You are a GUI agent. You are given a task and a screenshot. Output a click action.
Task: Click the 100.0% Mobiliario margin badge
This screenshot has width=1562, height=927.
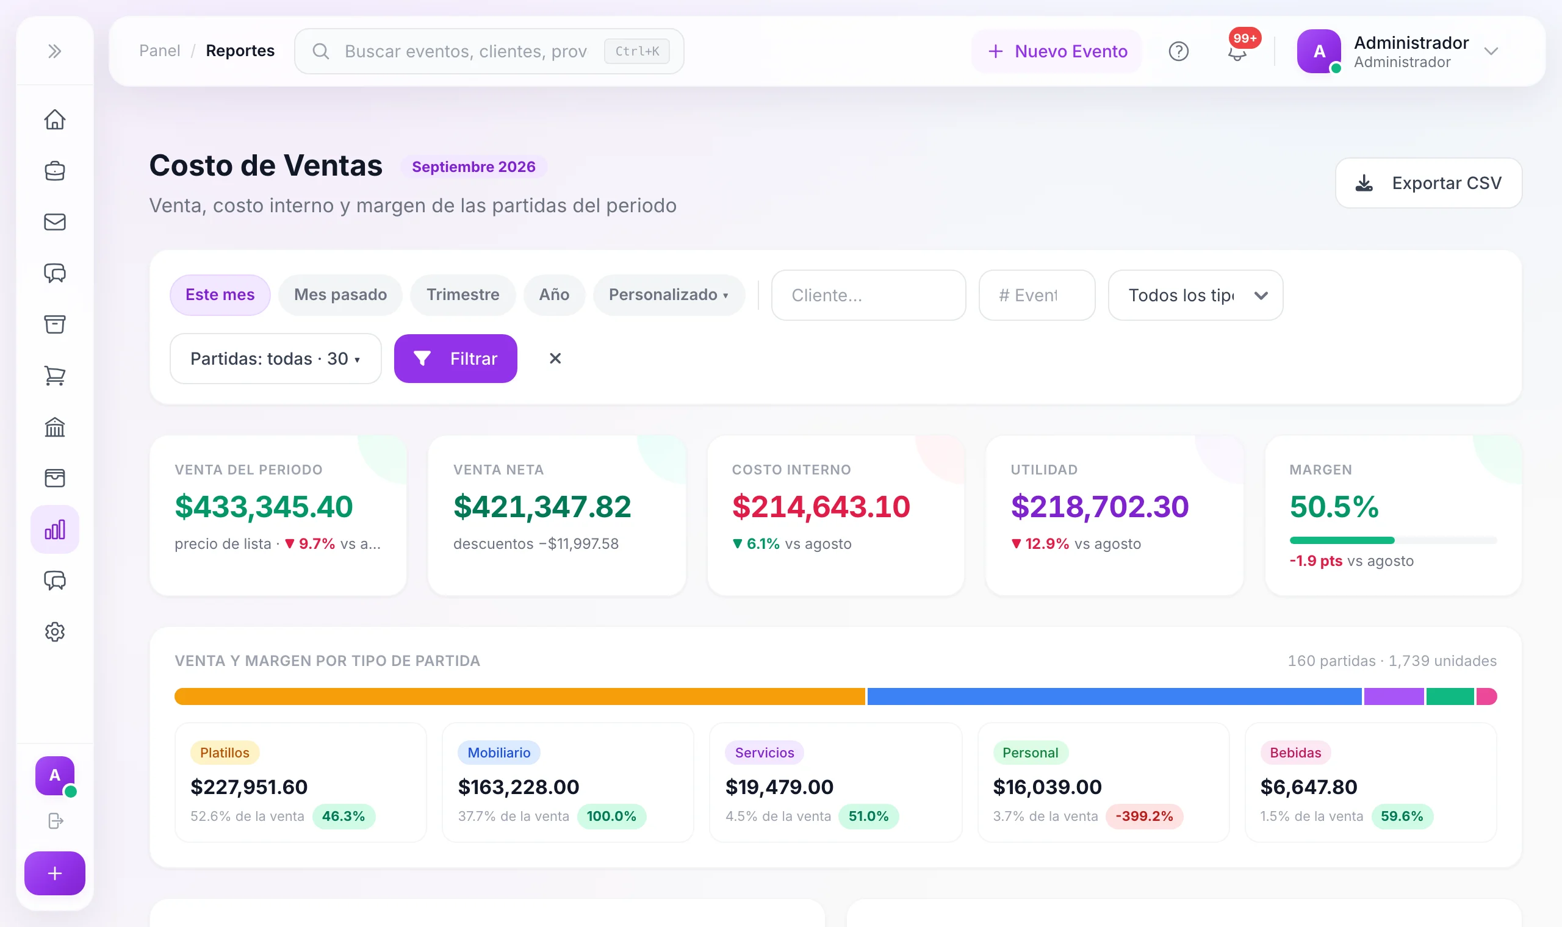611,817
